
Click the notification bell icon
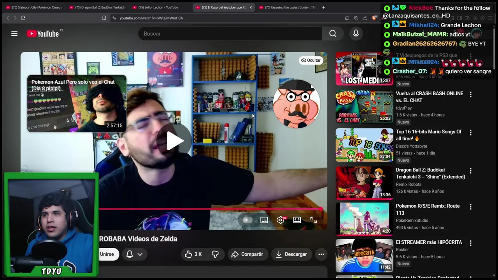point(130,254)
